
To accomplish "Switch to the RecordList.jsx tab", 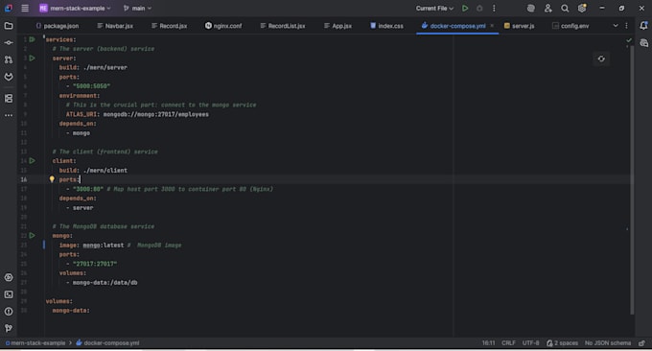I will pyautogui.click(x=283, y=26).
